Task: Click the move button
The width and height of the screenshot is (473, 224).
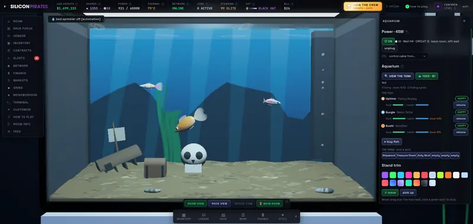Action: (390, 193)
